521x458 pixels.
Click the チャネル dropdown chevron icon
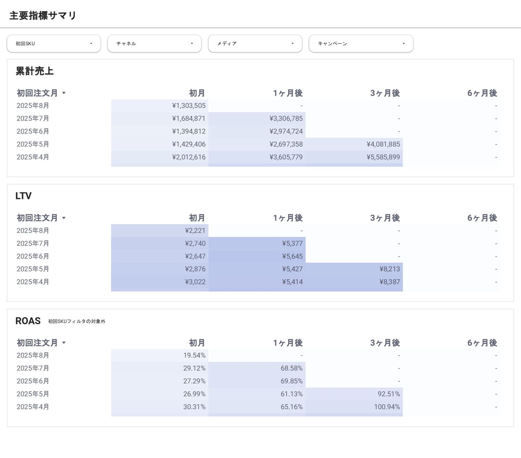(x=191, y=43)
